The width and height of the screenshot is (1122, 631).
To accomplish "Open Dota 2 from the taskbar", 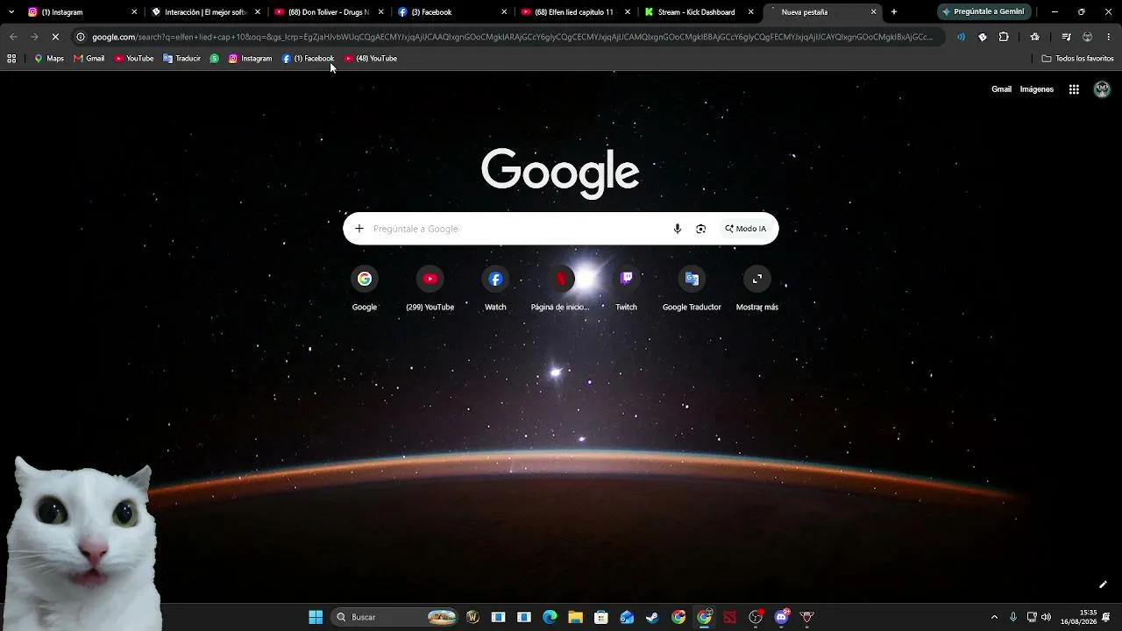I will [x=730, y=617].
